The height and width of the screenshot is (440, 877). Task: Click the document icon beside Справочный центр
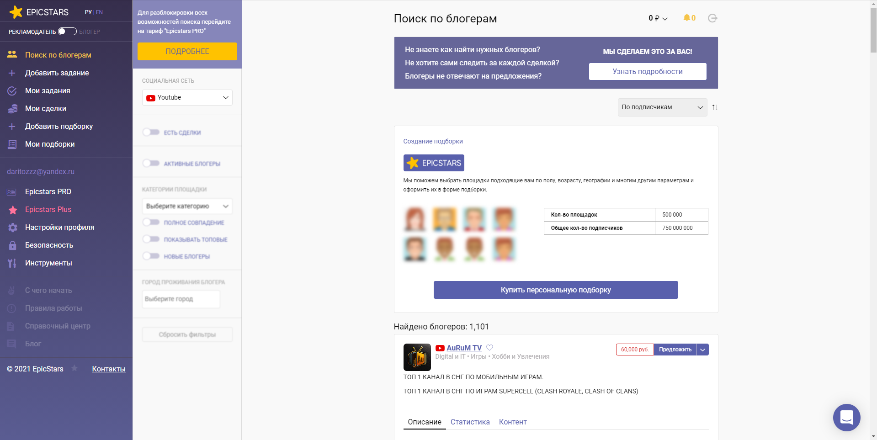tap(11, 326)
